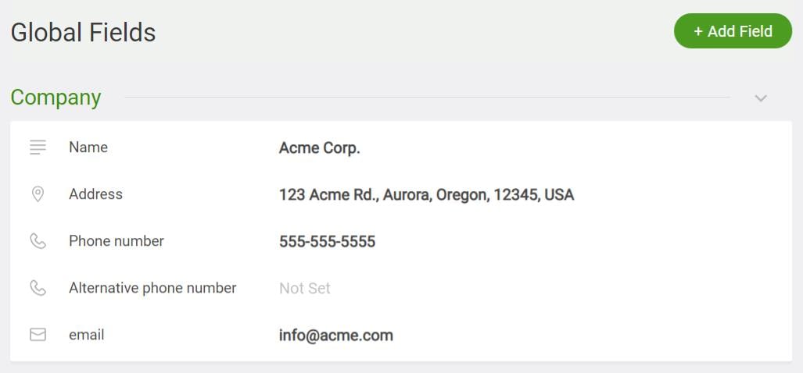Image resolution: width=803 pixels, height=373 pixels.
Task: Click the Add Field button
Action: click(x=733, y=31)
